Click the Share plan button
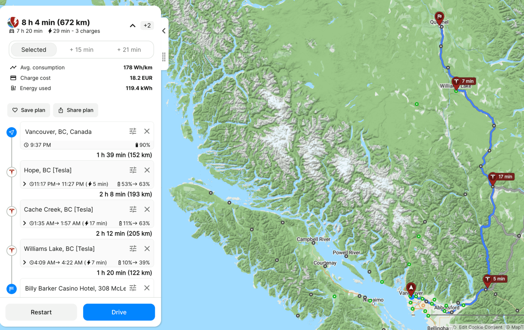The image size is (524, 330). [76, 110]
